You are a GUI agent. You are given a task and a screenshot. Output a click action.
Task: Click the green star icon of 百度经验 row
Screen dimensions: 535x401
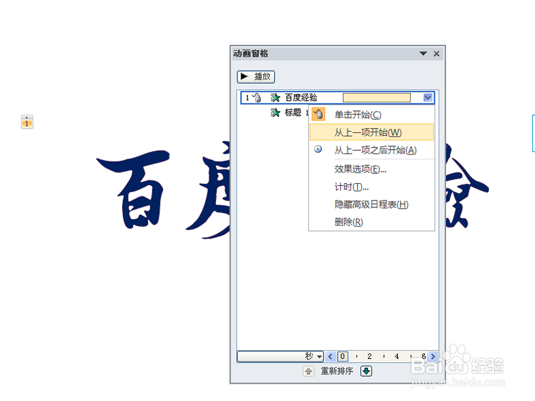pyautogui.click(x=276, y=98)
